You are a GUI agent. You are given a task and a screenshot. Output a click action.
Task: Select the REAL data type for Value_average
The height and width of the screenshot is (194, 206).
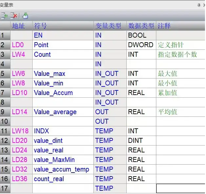pos(141,112)
